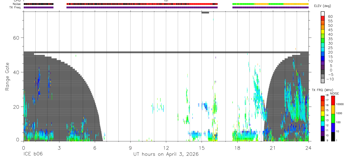
Task: Select the green segment of NOISE colorbar
Action: tap(333, 119)
